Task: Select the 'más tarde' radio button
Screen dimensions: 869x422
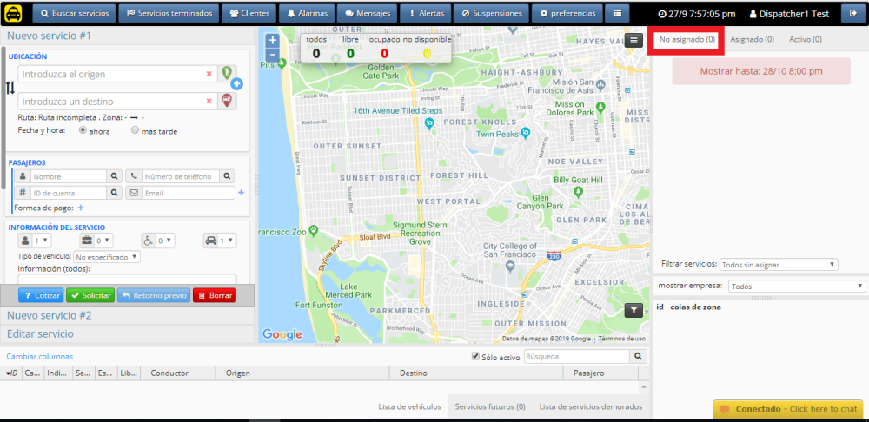Action: [x=135, y=131]
